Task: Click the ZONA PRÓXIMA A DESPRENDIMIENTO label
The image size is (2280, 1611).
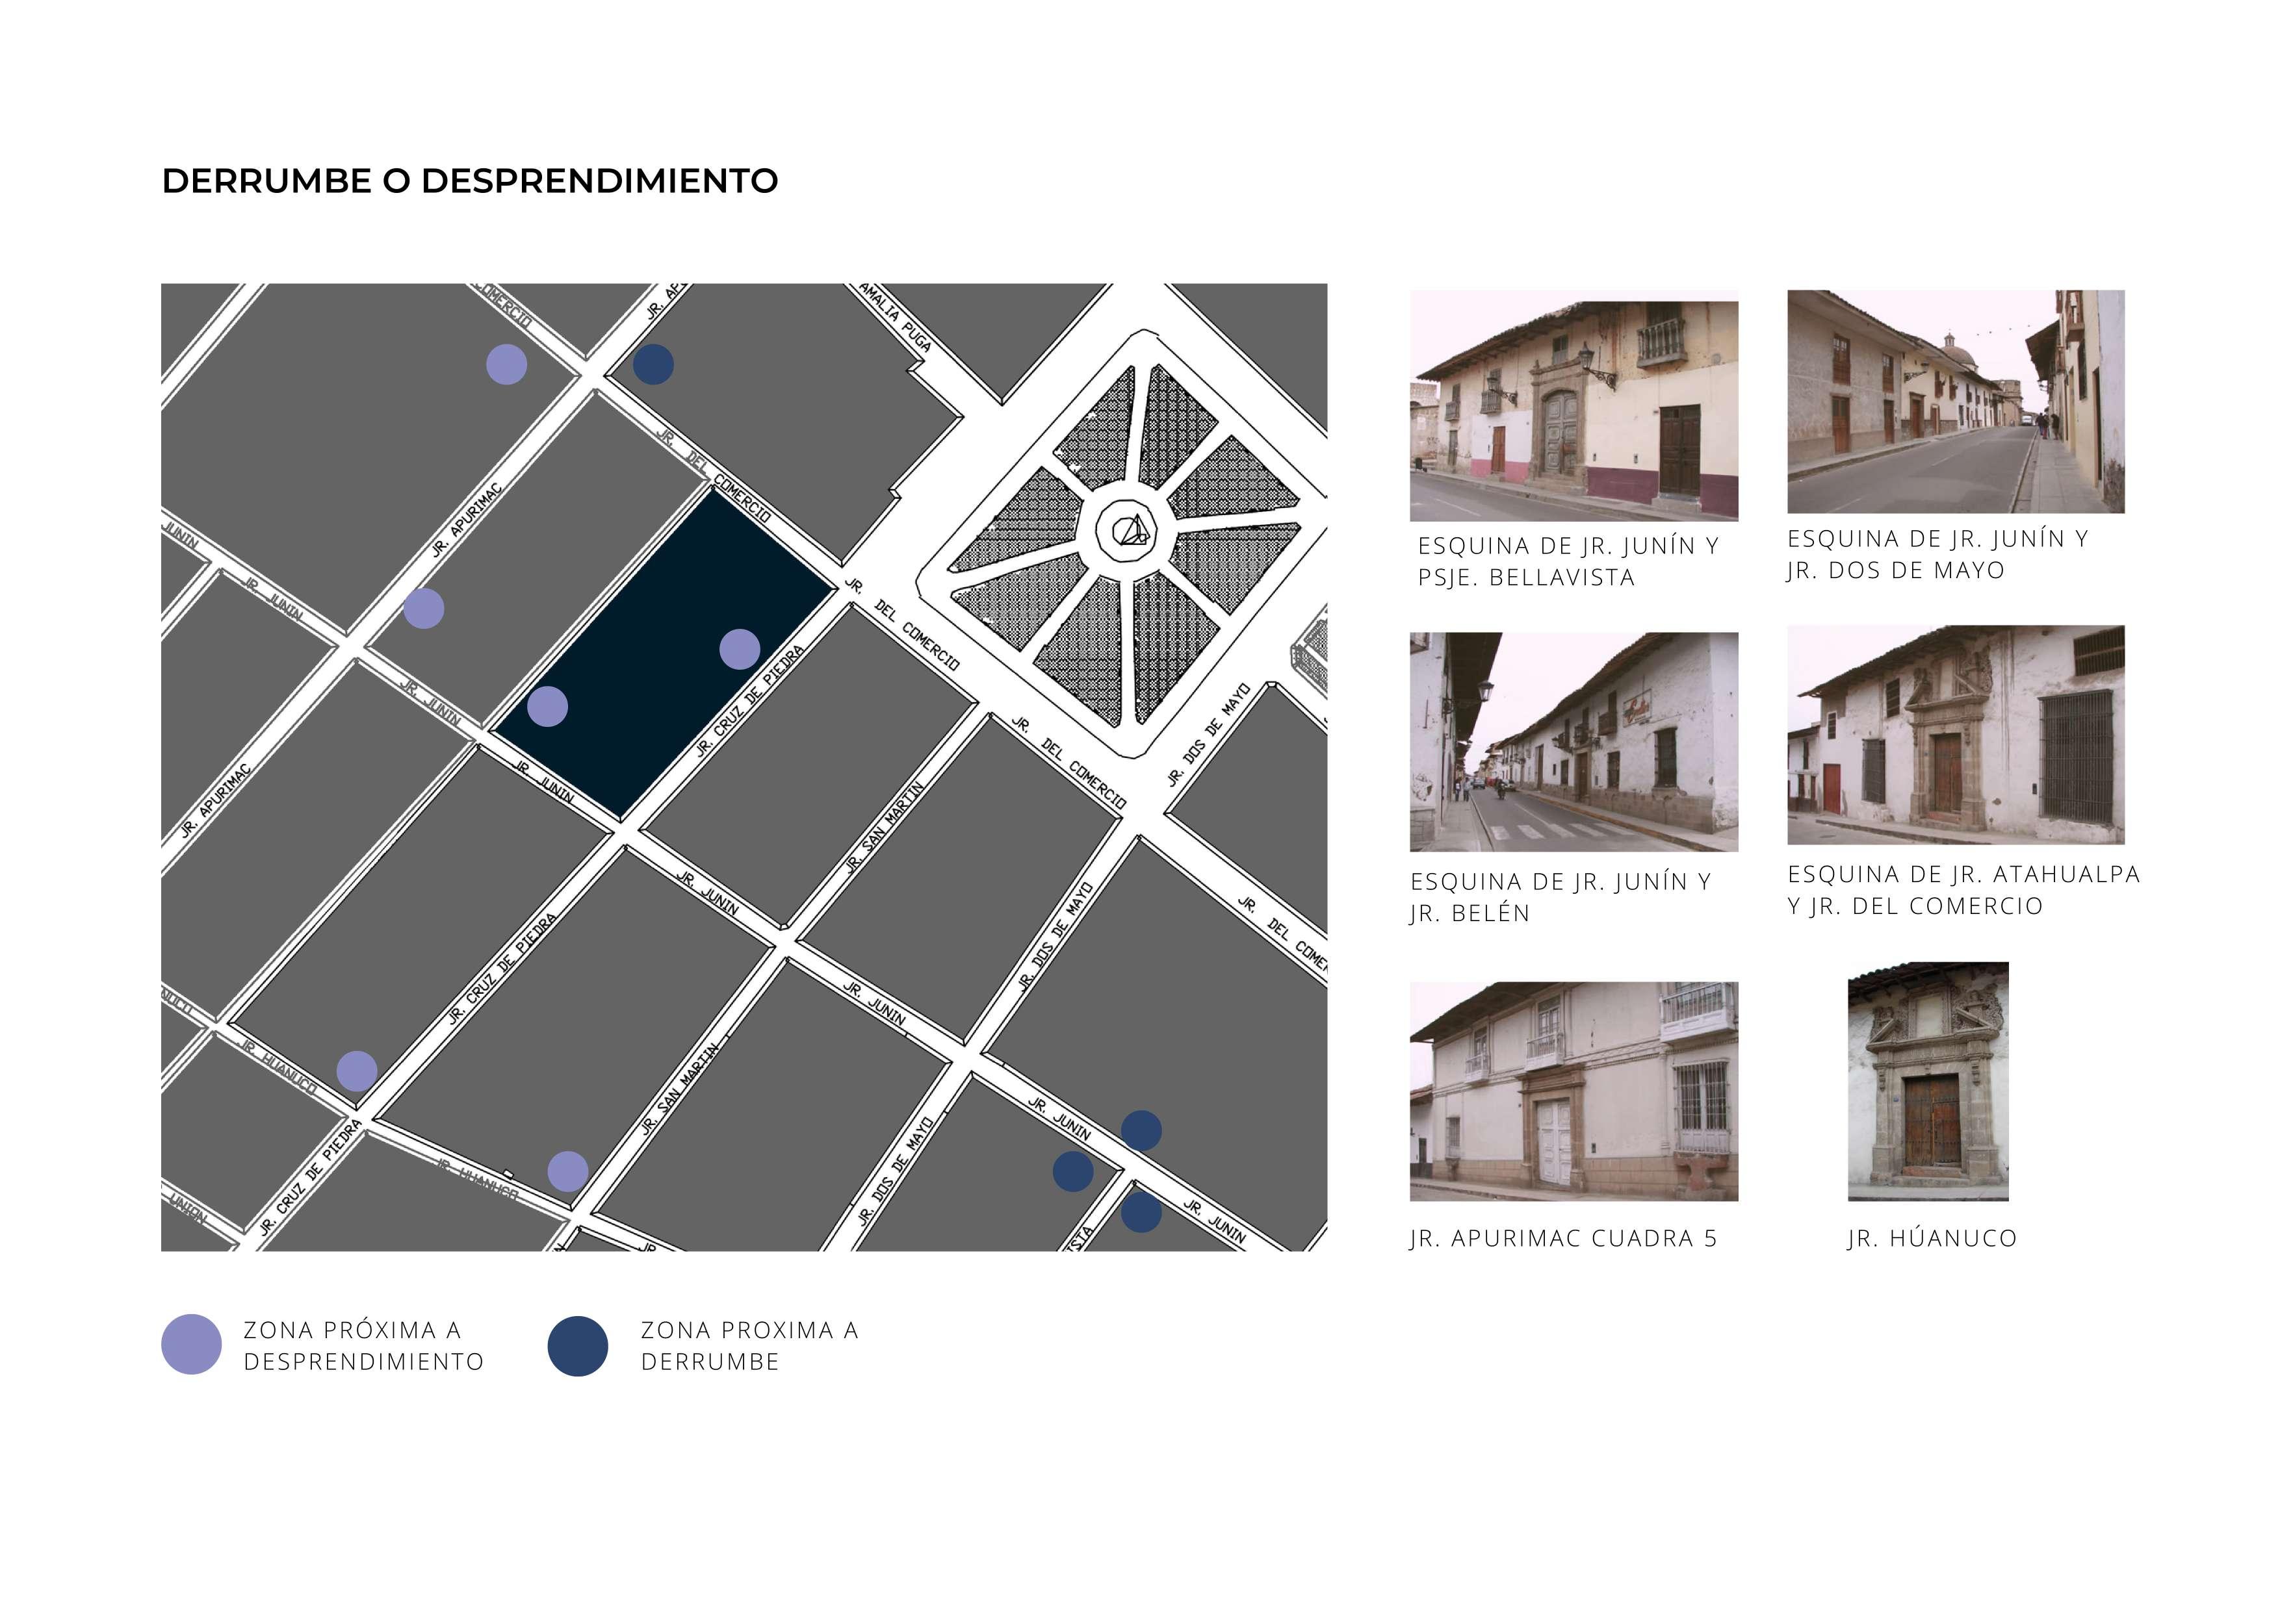Action: pos(363,1345)
